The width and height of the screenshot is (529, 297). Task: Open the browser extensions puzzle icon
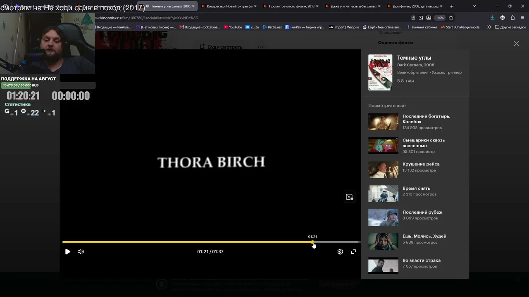512,18
